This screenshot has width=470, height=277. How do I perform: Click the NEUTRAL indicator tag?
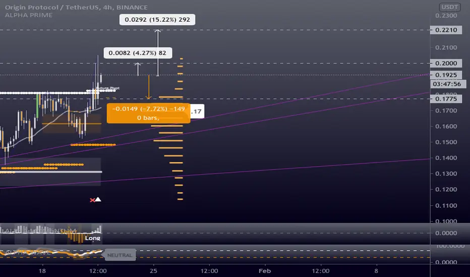(120, 255)
